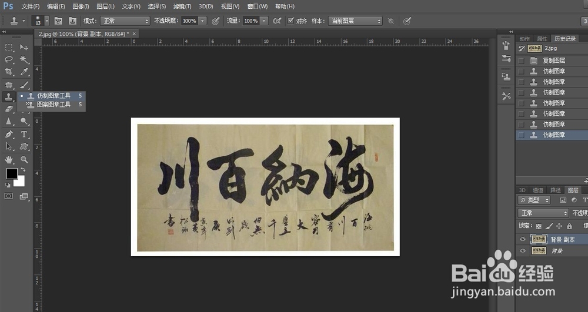Select the Lasso tool
588x312 pixels.
click(x=9, y=59)
